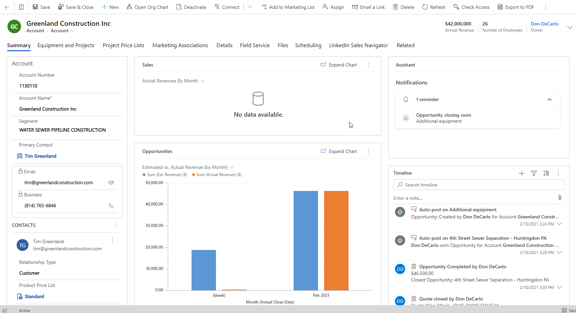Expand Chart in the Sales section

click(339, 65)
